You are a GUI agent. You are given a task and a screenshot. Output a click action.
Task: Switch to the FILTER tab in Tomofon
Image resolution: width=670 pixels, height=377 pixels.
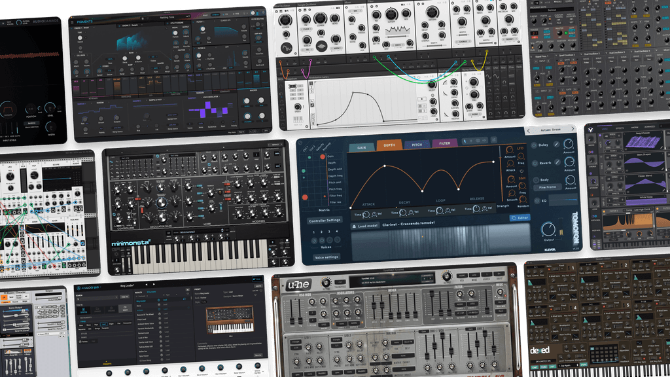click(445, 143)
